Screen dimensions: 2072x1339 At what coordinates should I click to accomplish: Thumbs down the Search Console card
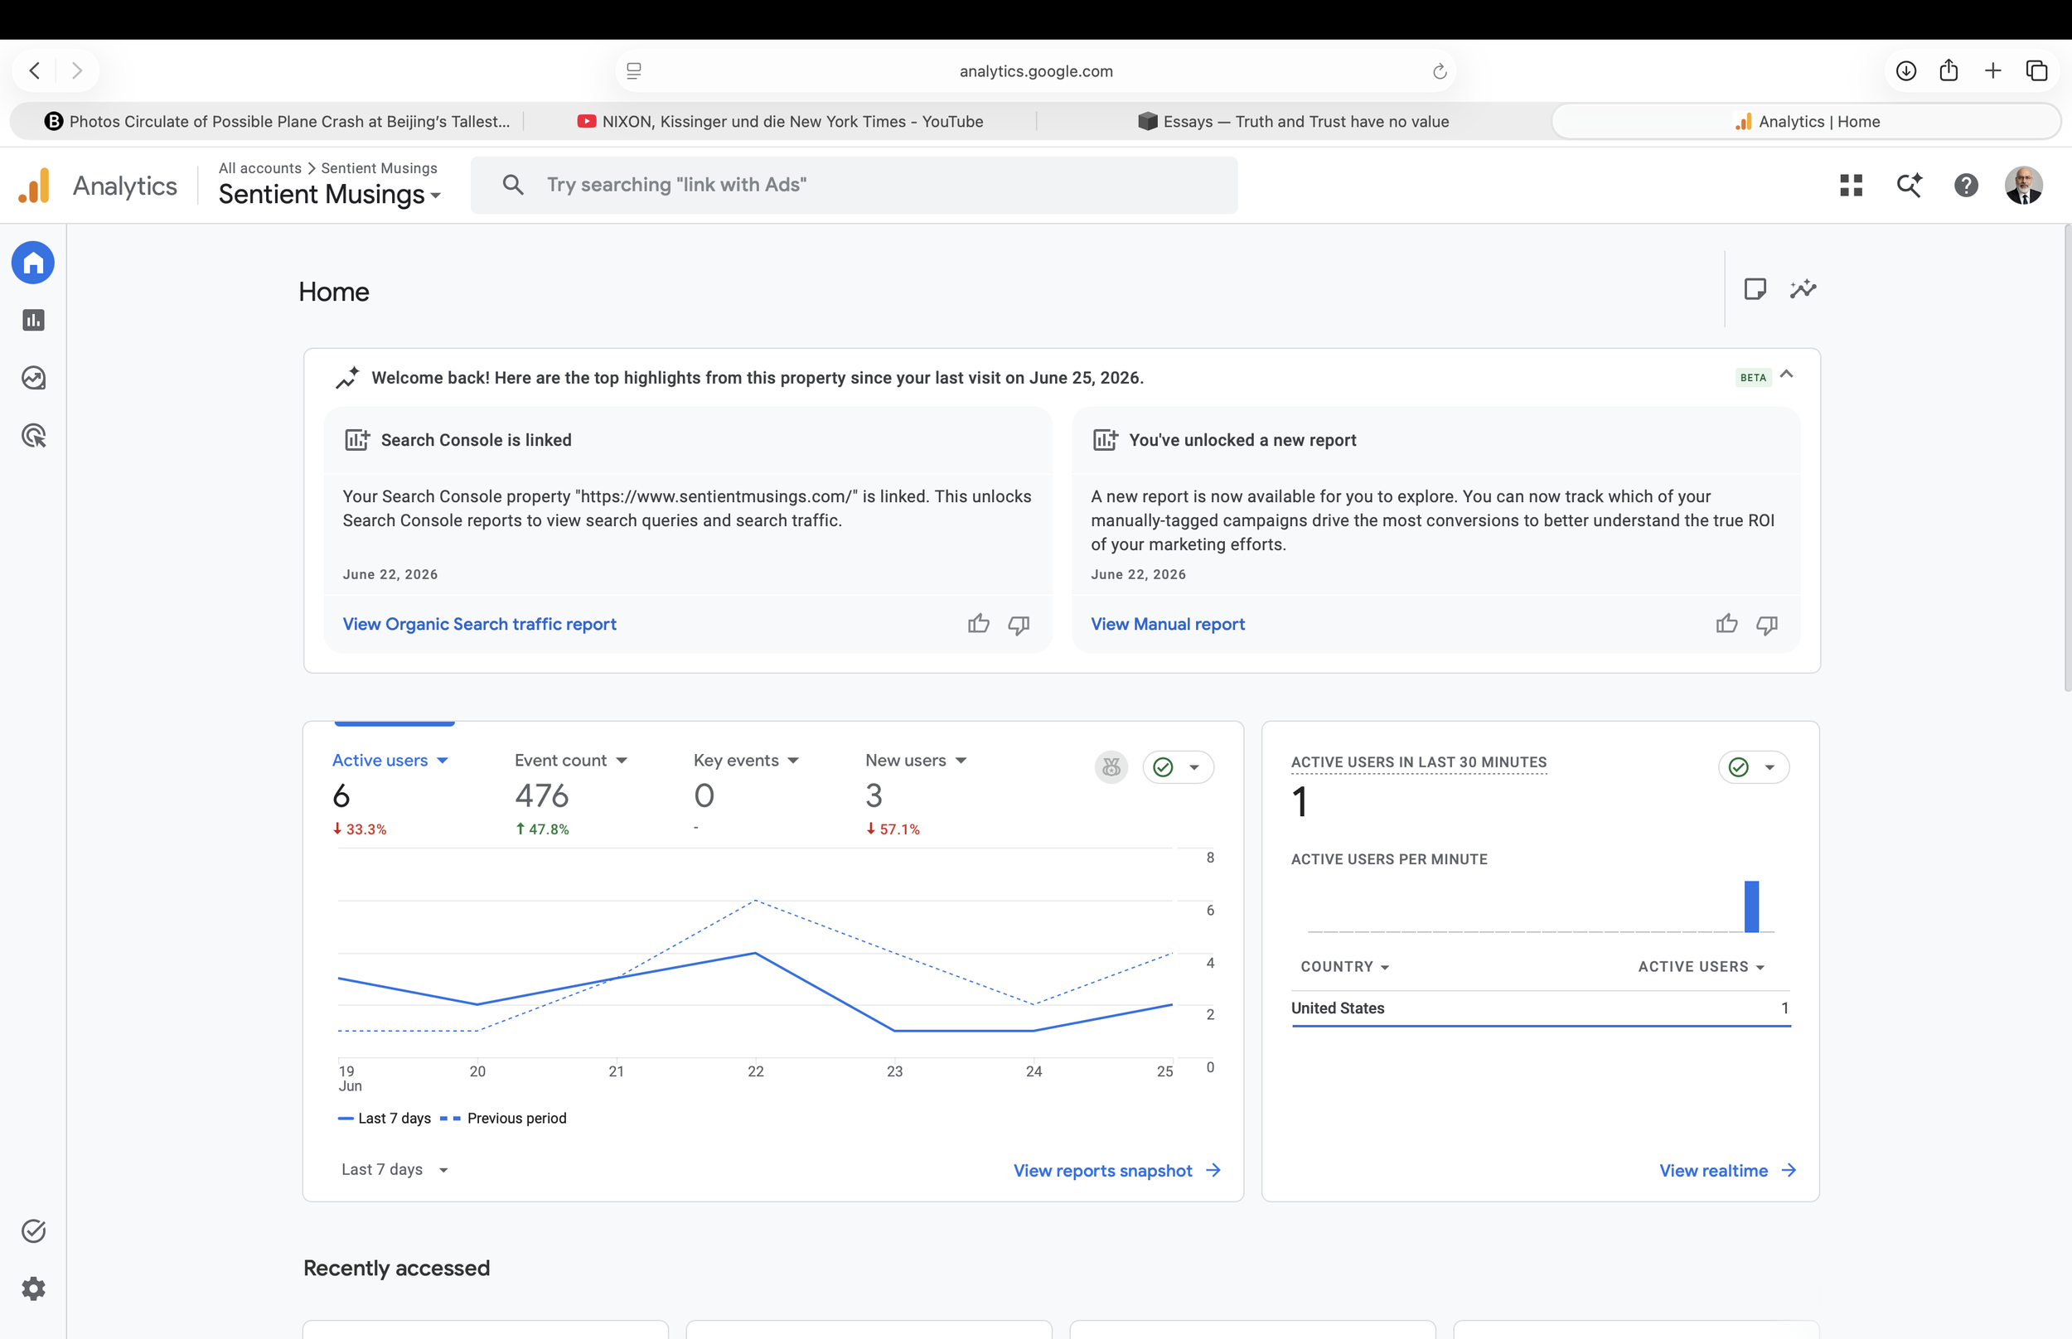(x=1019, y=624)
